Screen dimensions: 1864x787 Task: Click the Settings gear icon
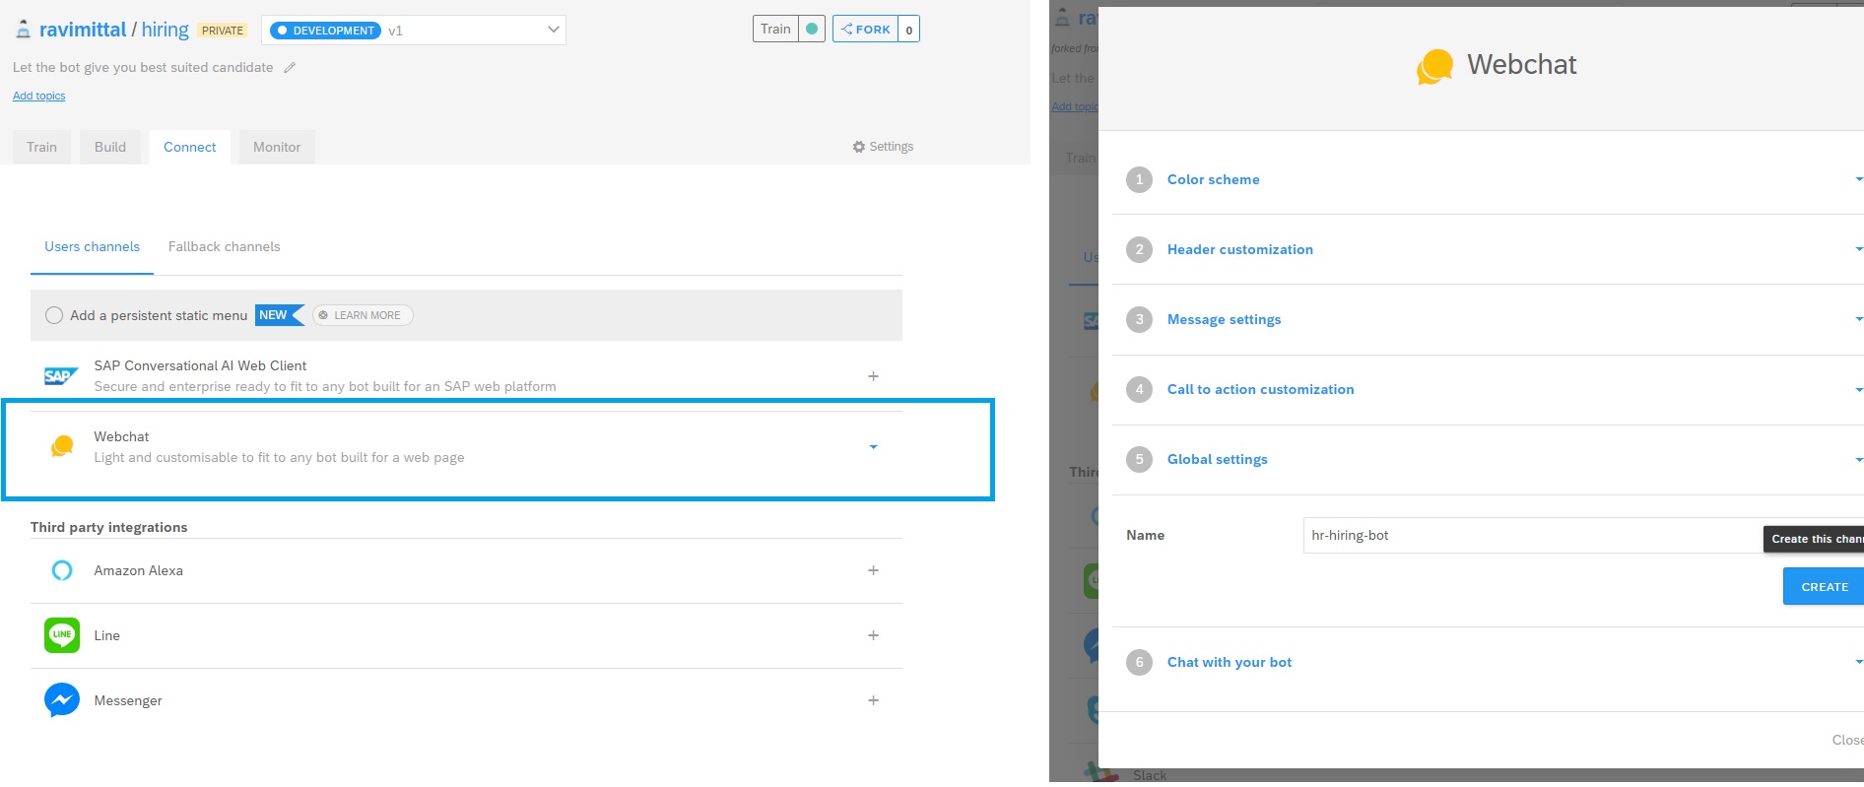coord(858,147)
